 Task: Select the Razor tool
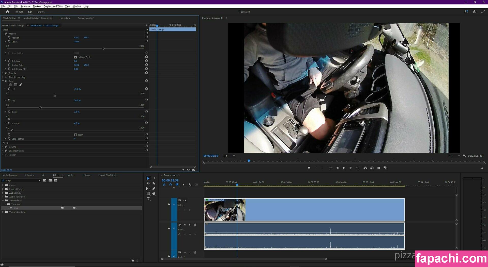154,183
